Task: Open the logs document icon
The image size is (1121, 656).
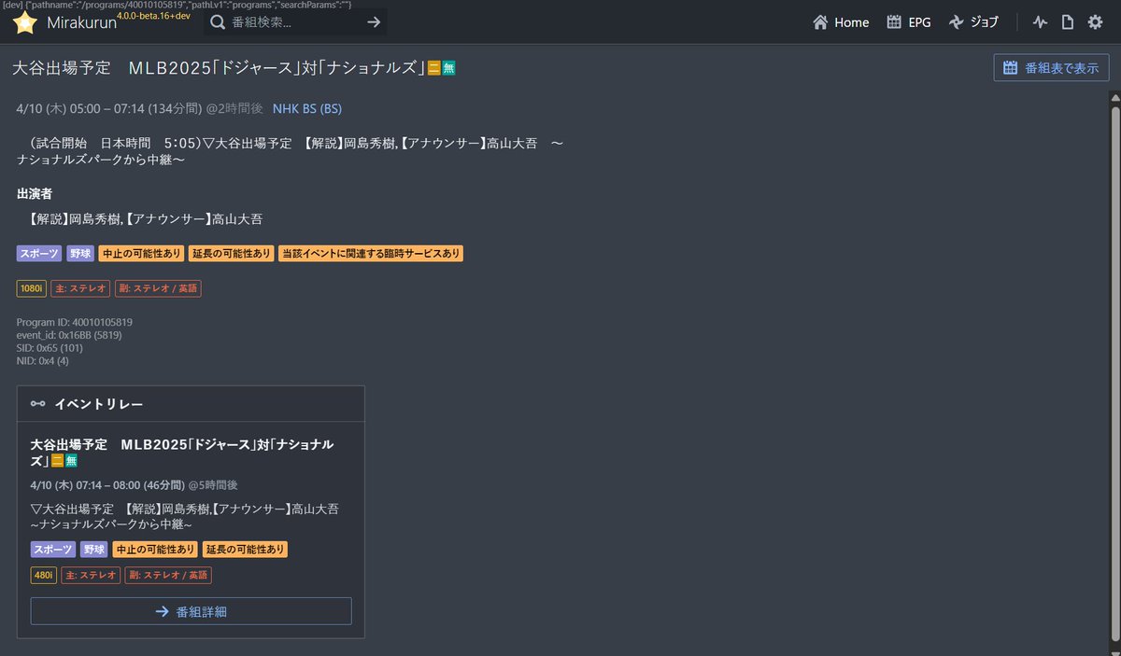Action: coord(1067,22)
